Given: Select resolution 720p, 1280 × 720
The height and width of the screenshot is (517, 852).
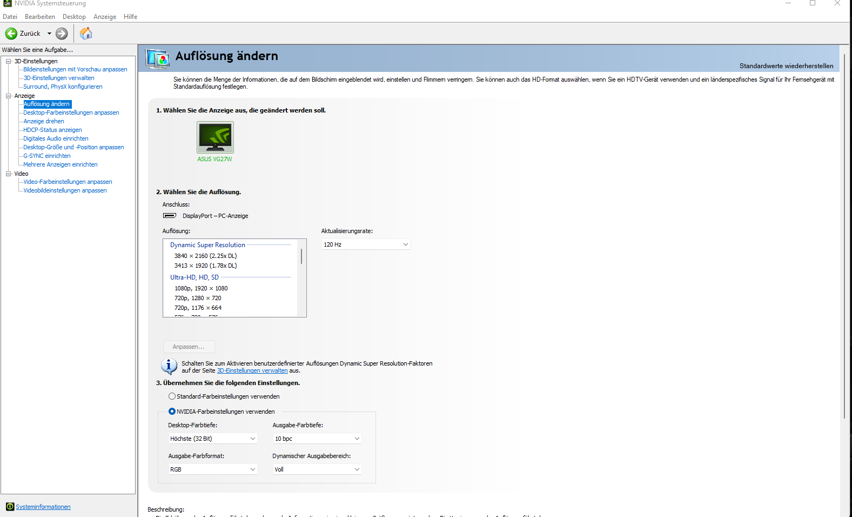Looking at the screenshot, I should click(x=198, y=298).
